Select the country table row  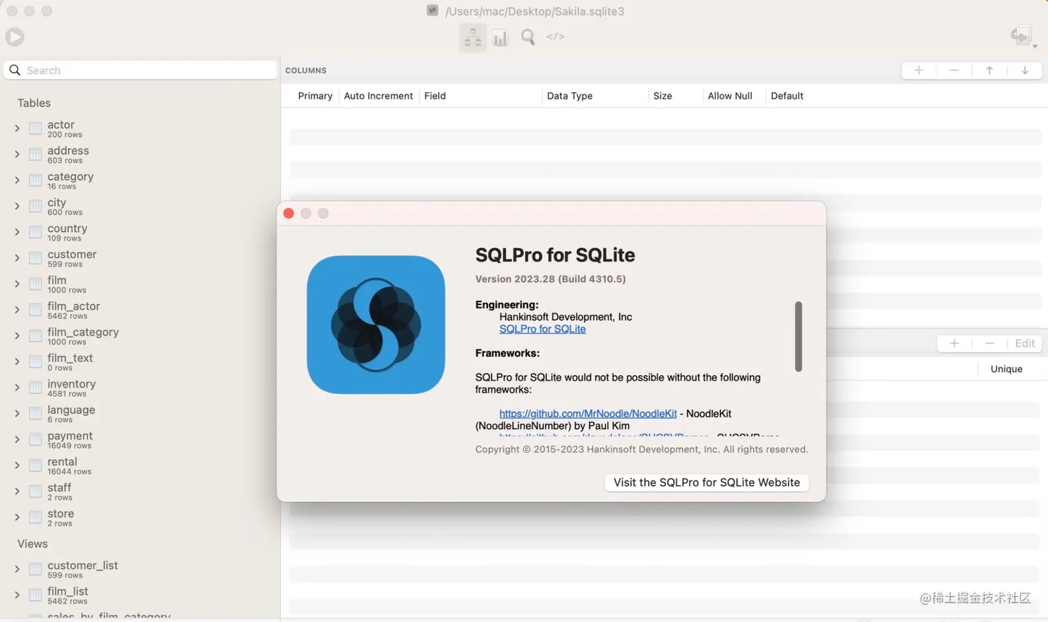140,232
